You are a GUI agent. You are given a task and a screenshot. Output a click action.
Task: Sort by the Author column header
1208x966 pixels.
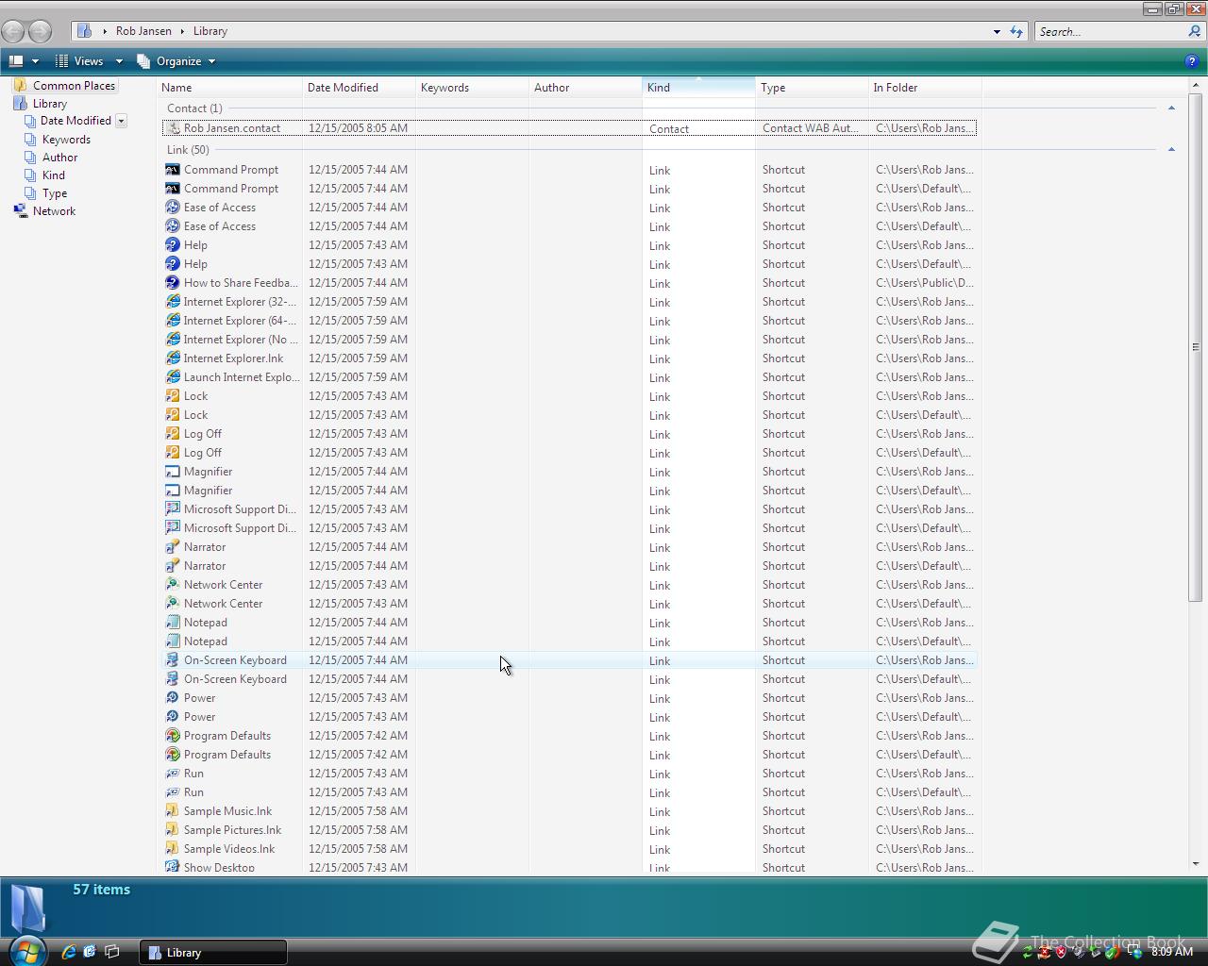tap(585, 87)
